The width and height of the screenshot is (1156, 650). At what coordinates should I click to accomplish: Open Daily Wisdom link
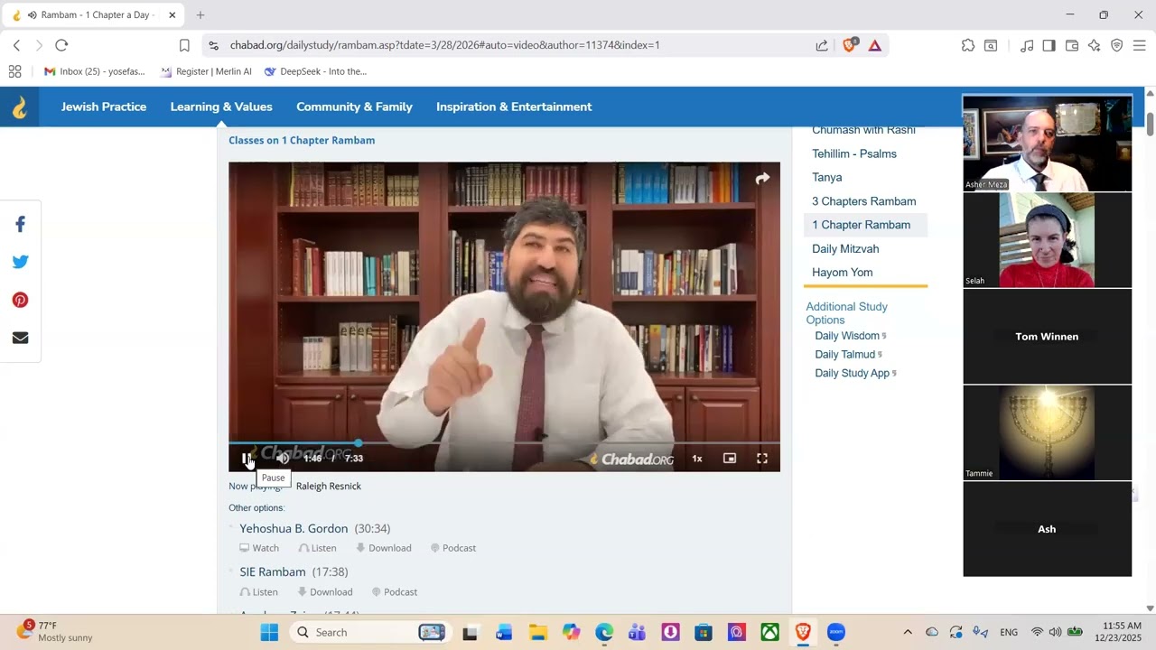click(847, 336)
